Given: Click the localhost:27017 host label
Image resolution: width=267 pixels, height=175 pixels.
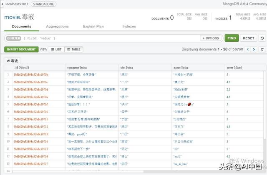Looking at the screenshot, I should tap(17, 4).
